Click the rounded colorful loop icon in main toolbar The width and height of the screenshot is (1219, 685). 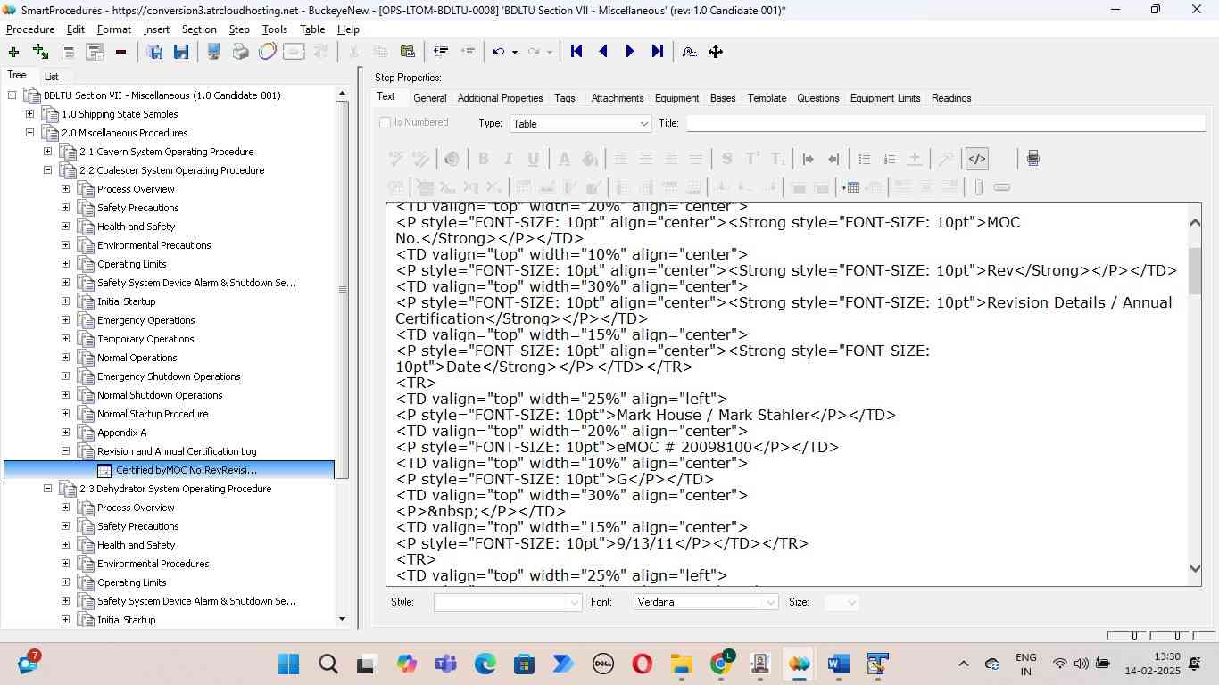pos(267,52)
